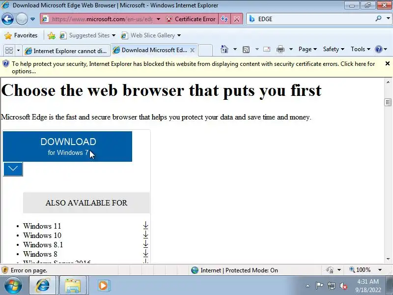Click the Action Center flag icon
The image size is (393, 295).
point(319,286)
